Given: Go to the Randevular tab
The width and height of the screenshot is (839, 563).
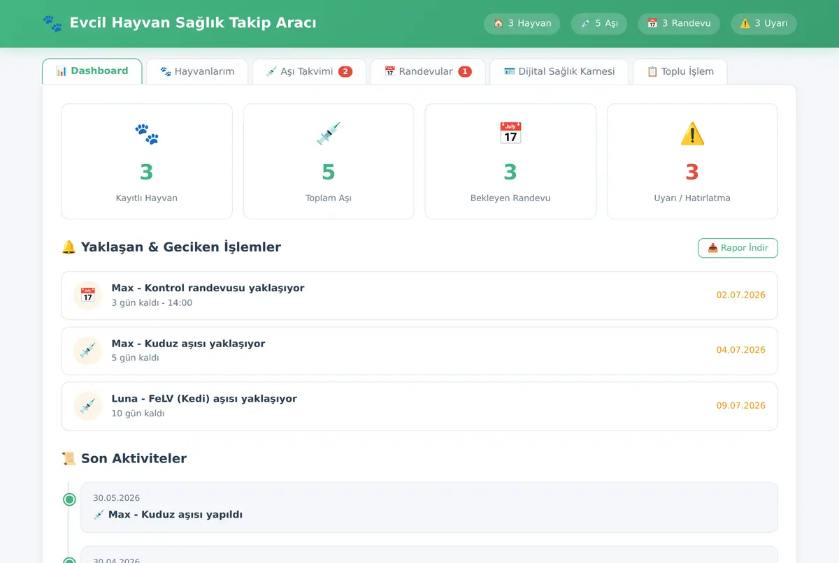Looking at the screenshot, I should click(428, 71).
